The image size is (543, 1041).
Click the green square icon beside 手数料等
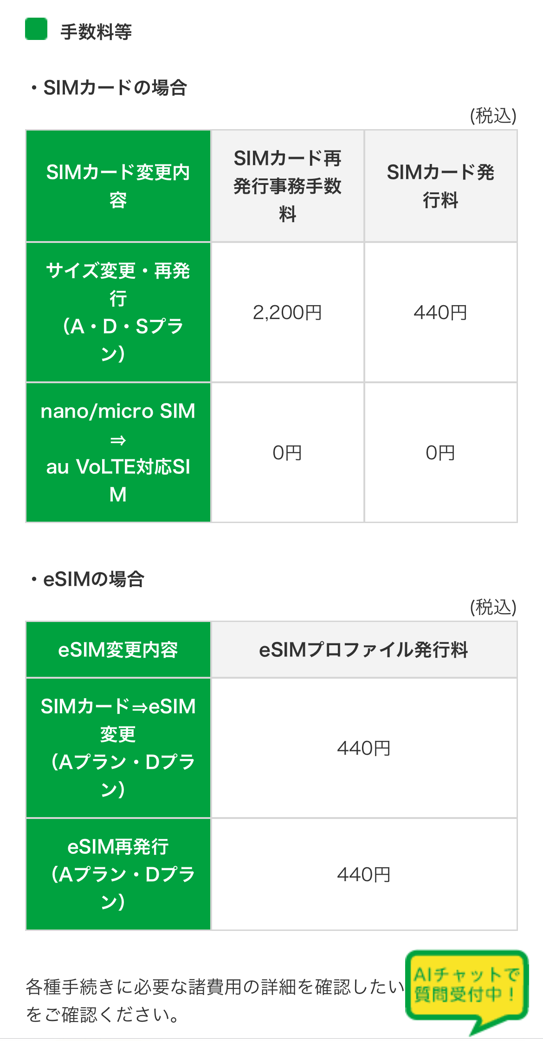[36, 29]
